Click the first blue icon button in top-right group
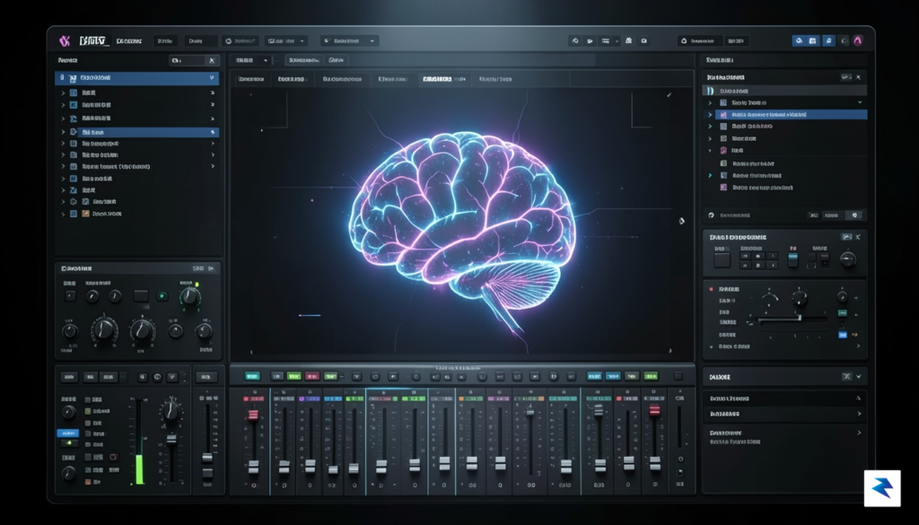 tap(798, 41)
